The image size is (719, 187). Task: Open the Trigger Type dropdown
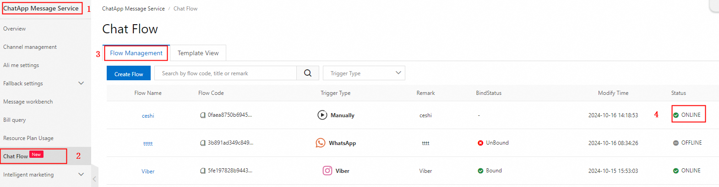[x=364, y=73]
